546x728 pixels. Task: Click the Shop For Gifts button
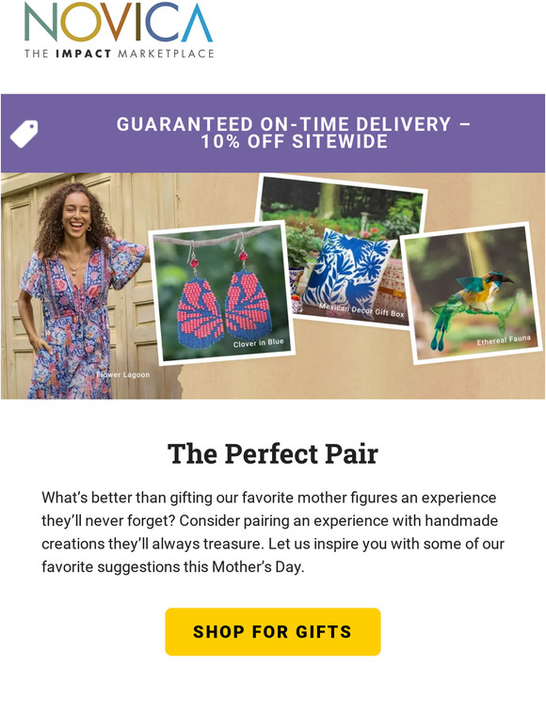point(273,631)
